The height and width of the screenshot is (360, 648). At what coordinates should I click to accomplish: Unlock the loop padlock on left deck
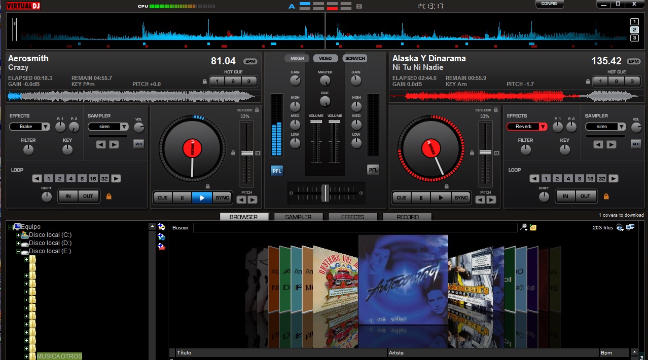110,196
